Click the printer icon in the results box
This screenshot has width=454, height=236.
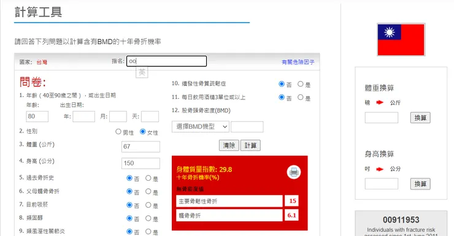294,172
